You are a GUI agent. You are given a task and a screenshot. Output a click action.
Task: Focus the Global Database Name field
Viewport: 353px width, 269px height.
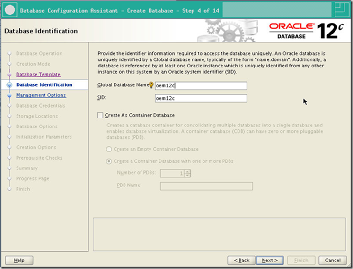click(x=201, y=85)
